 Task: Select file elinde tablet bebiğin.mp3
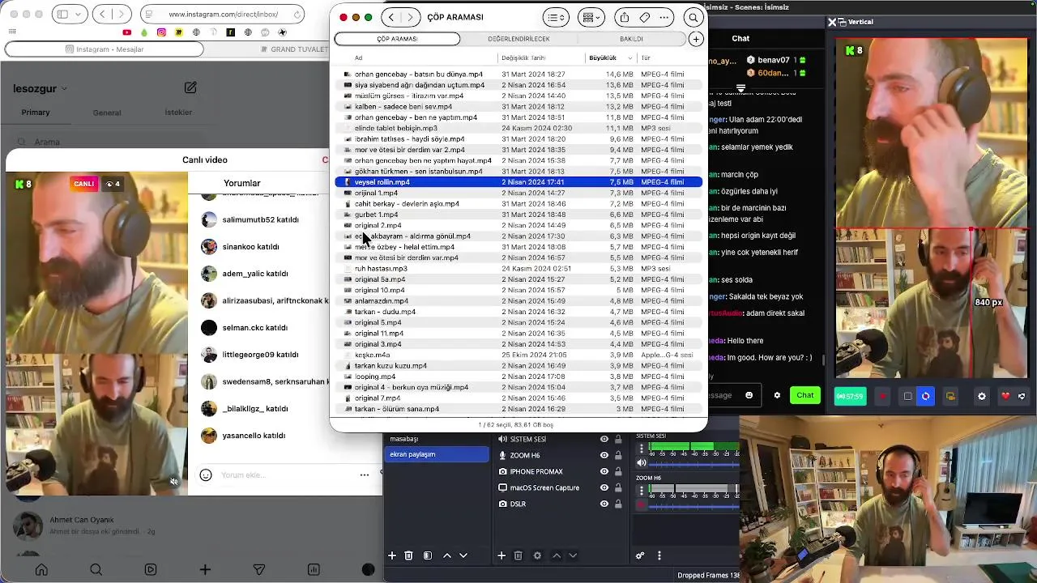click(518, 128)
